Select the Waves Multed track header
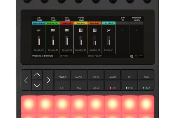This screenshot has width=177, height=118. (39, 23)
